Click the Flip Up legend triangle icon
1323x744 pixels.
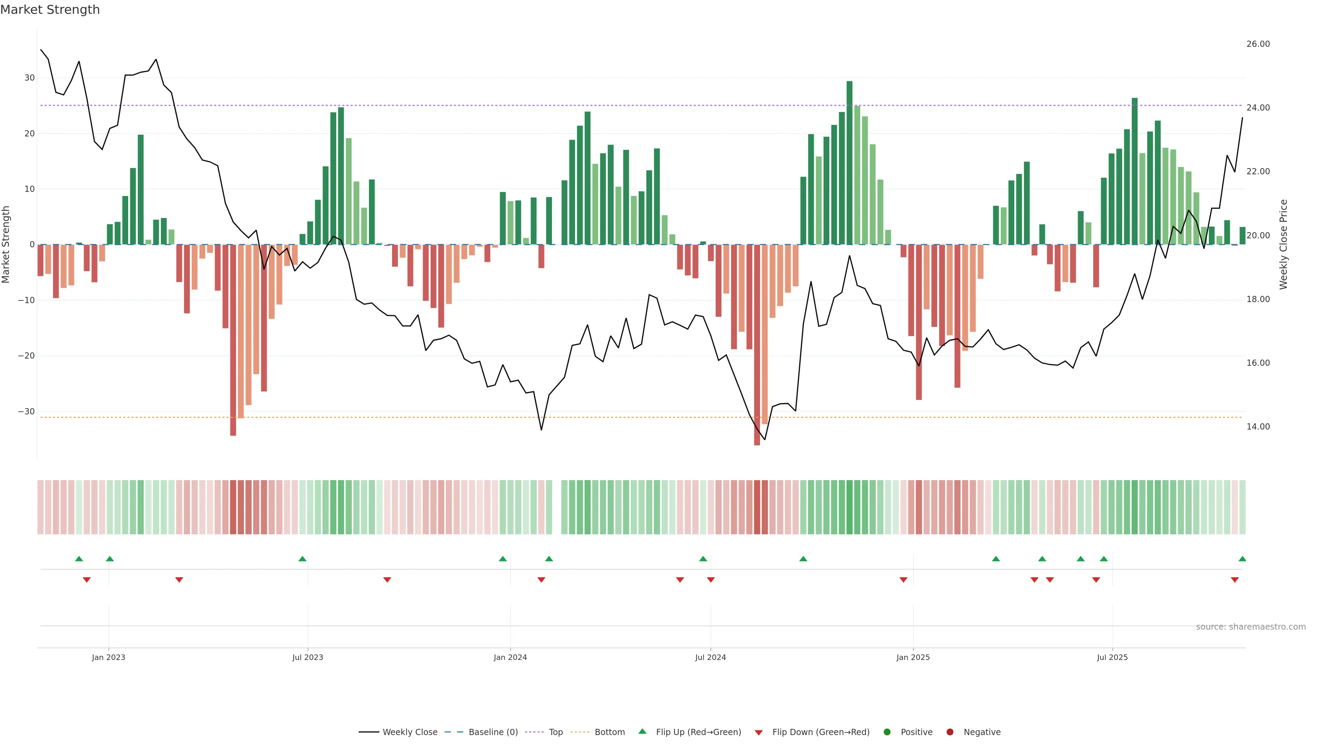coord(642,731)
